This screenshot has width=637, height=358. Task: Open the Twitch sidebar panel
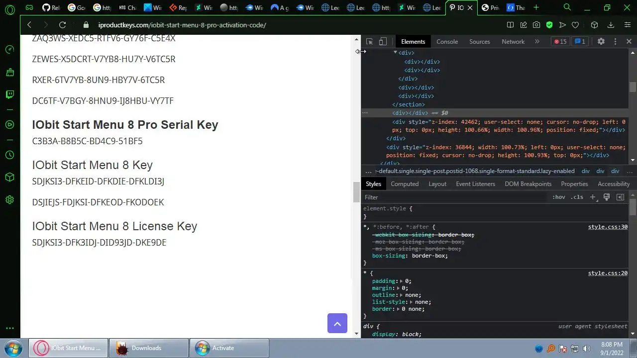9,94
